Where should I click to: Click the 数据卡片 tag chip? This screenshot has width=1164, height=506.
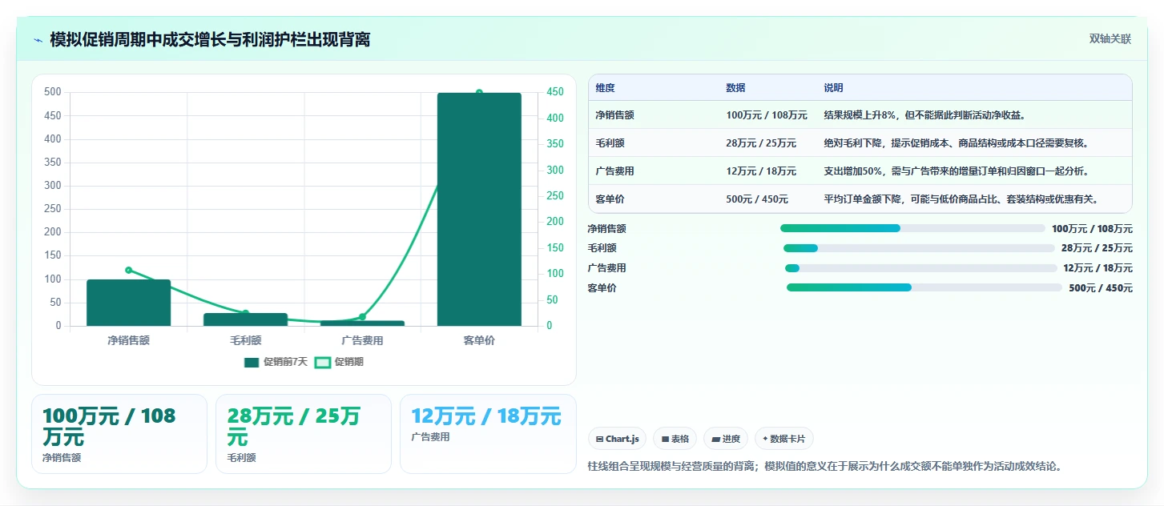tap(784, 439)
